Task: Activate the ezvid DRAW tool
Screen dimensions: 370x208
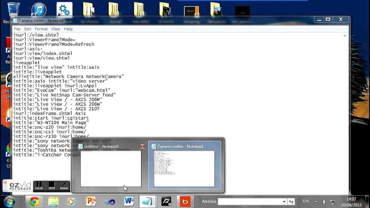Action: pos(64,186)
